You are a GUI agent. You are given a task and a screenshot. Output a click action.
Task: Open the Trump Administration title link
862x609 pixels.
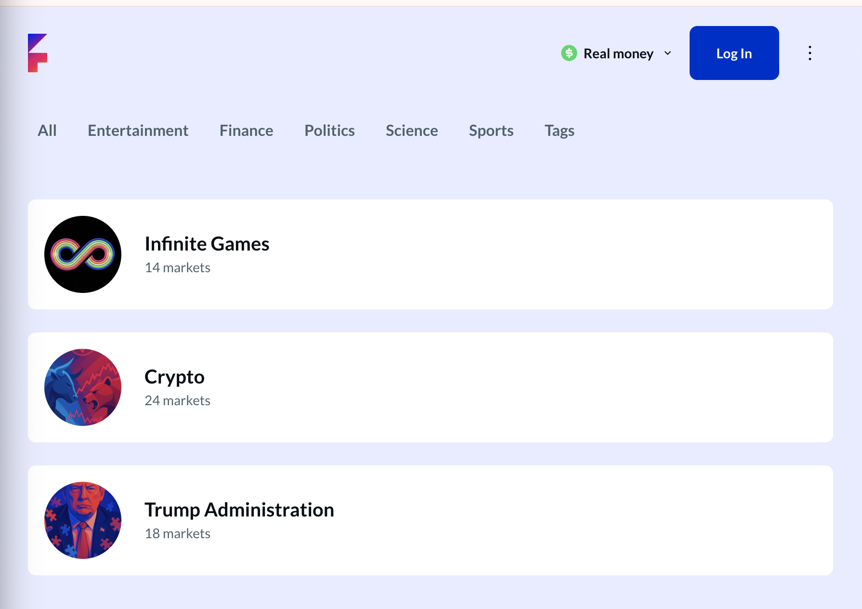coord(239,510)
